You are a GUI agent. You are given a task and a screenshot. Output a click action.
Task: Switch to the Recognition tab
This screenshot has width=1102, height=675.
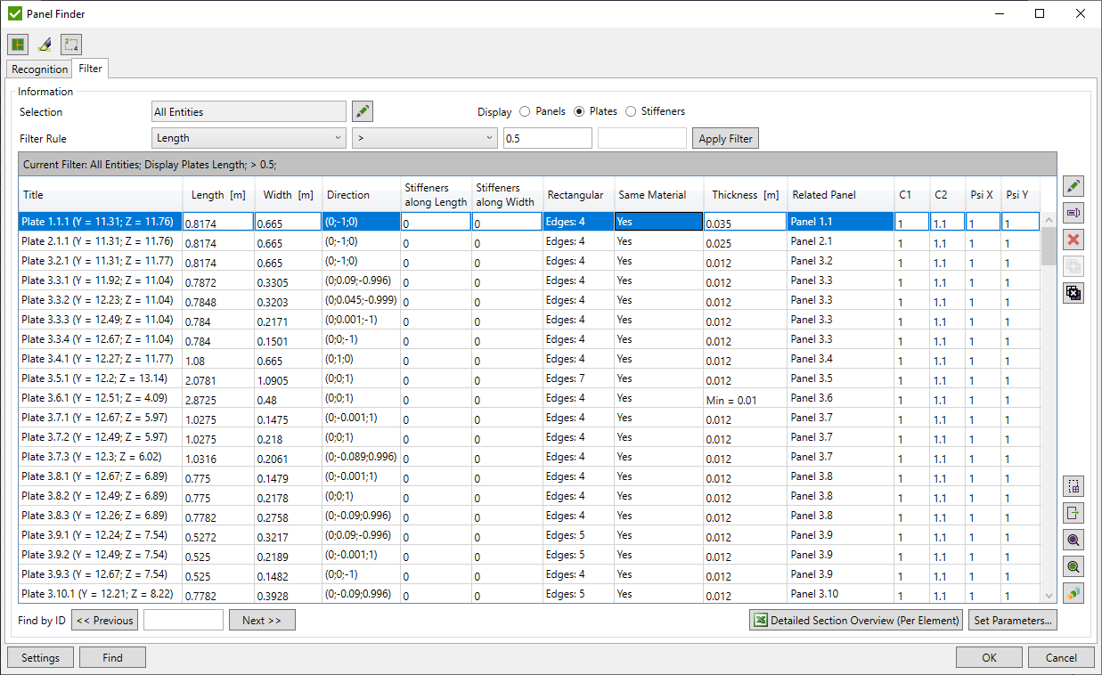tap(38, 68)
